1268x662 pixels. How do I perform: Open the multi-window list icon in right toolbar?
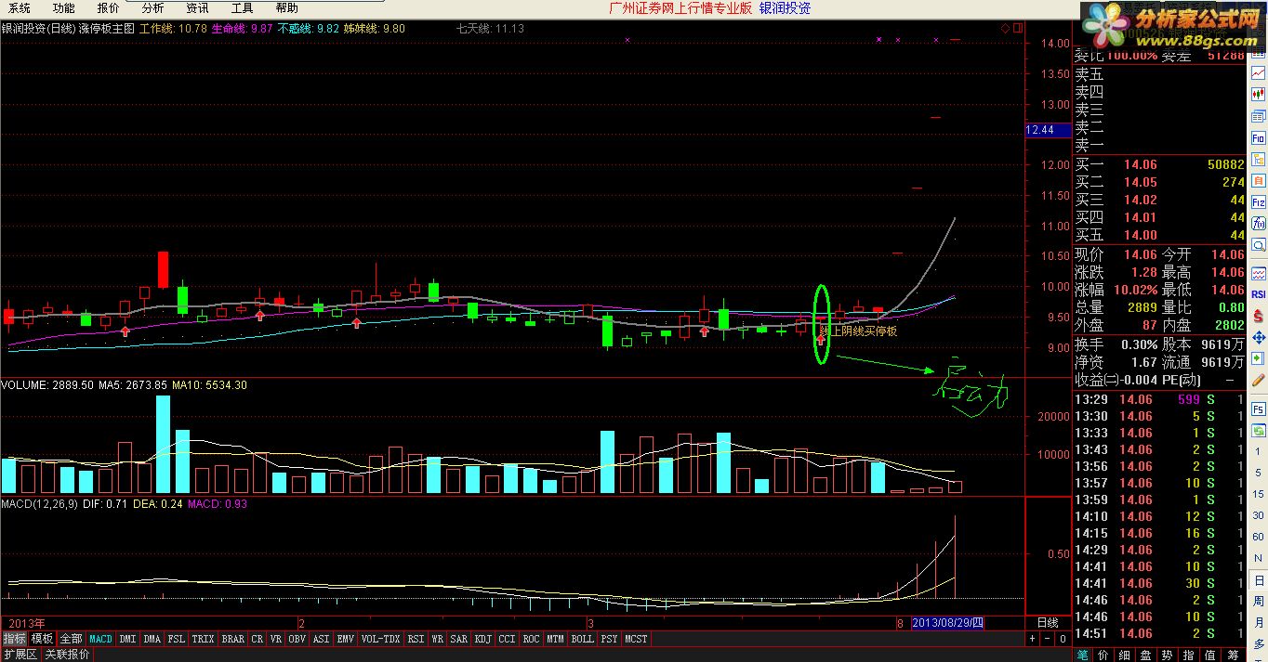[1259, 116]
